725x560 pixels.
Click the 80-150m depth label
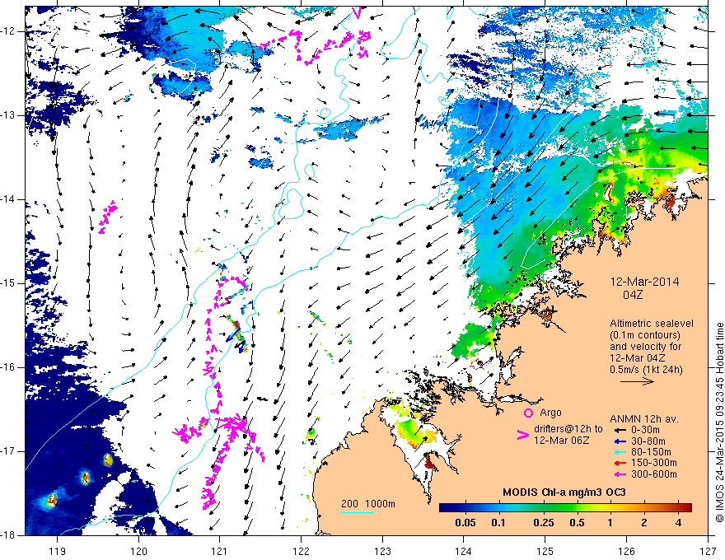651,452
